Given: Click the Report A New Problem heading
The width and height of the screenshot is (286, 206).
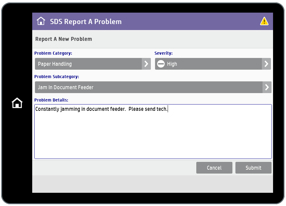Looking at the screenshot, I should 64,39.
